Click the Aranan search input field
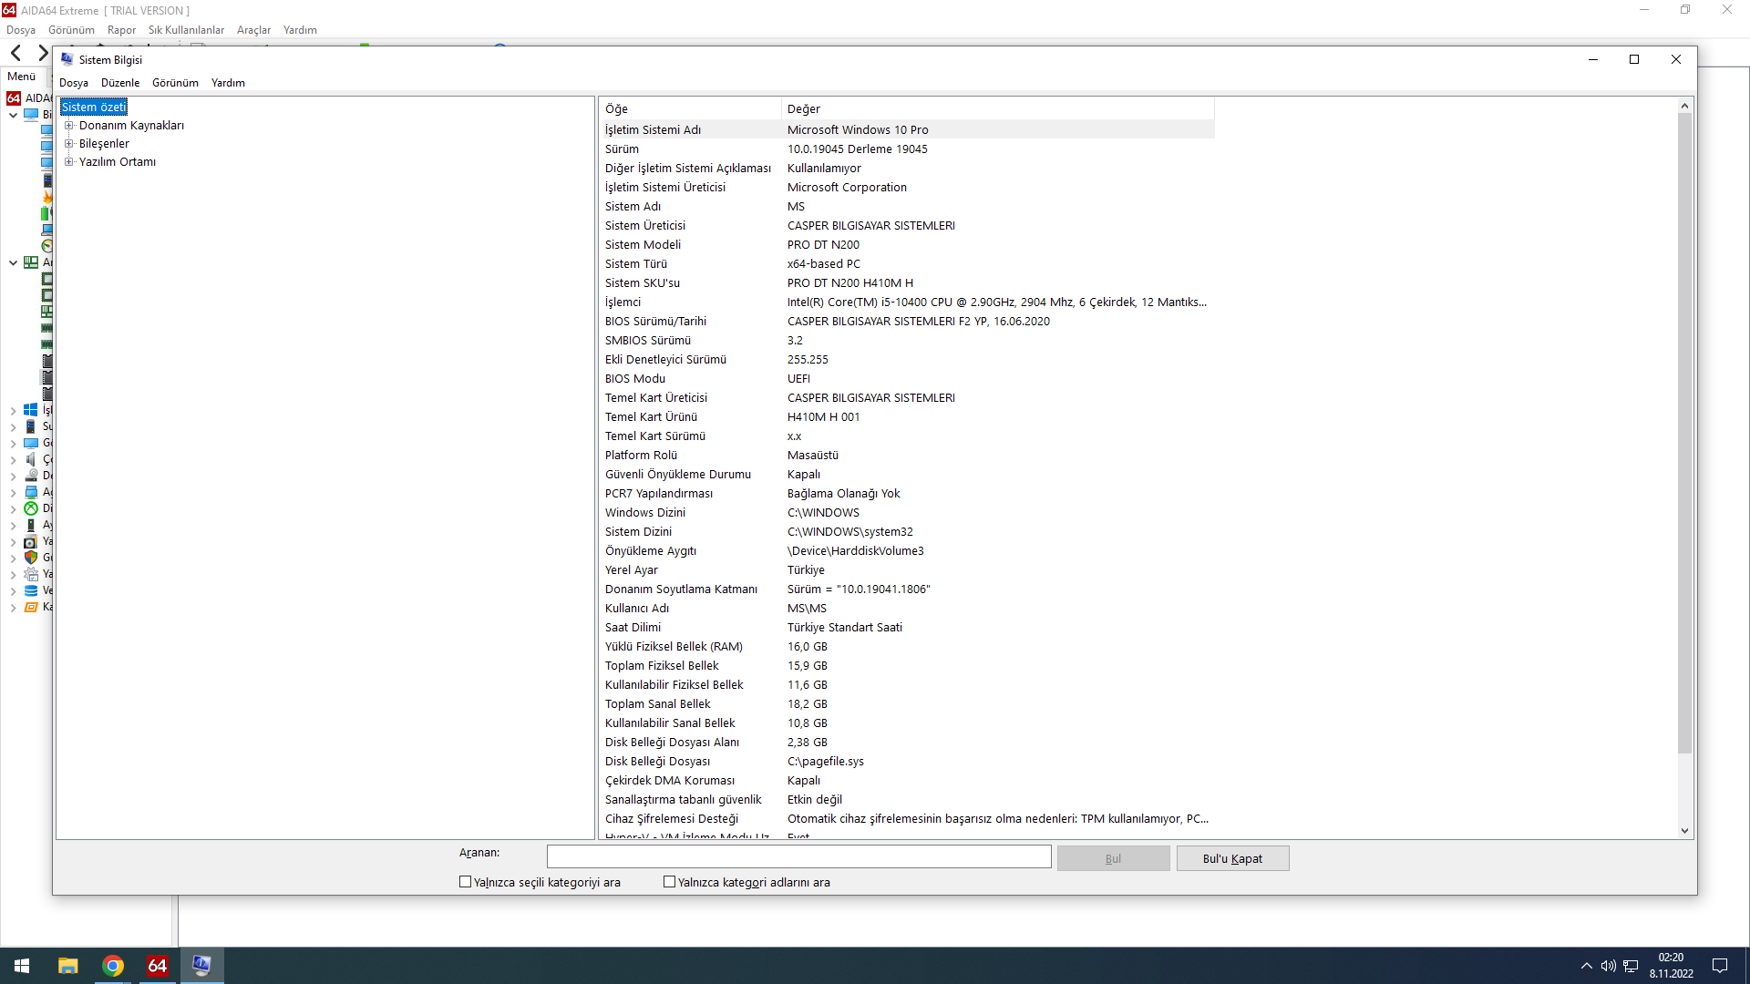The width and height of the screenshot is (1750, 984). tap(798, 856)
